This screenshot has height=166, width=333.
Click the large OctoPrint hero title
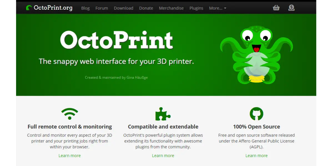(117, 40)
